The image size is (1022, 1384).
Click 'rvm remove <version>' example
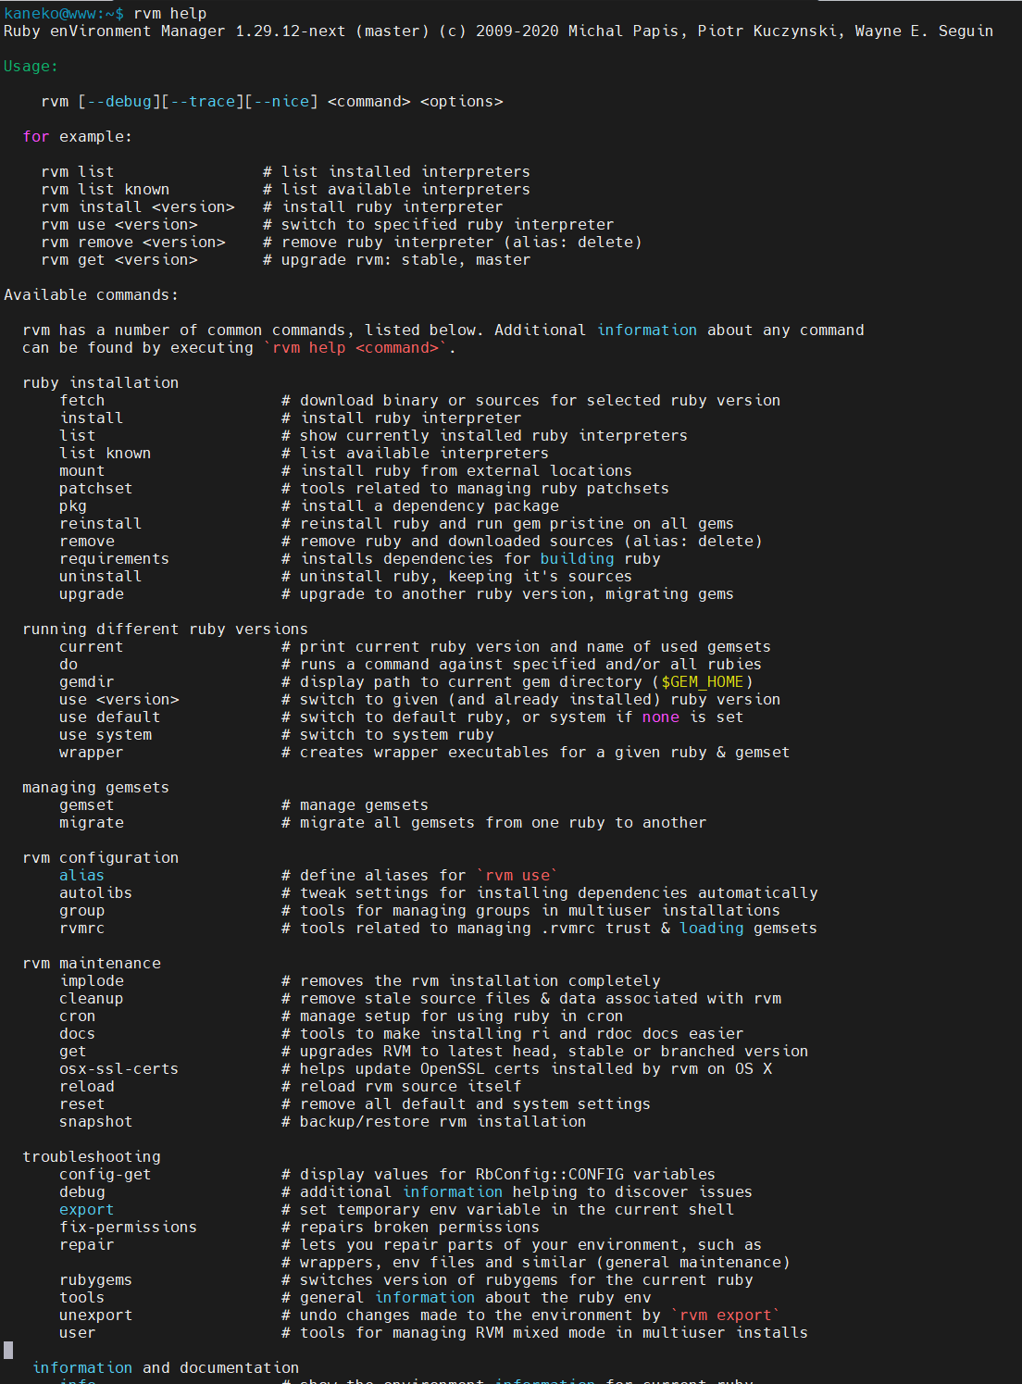[133, 243]
